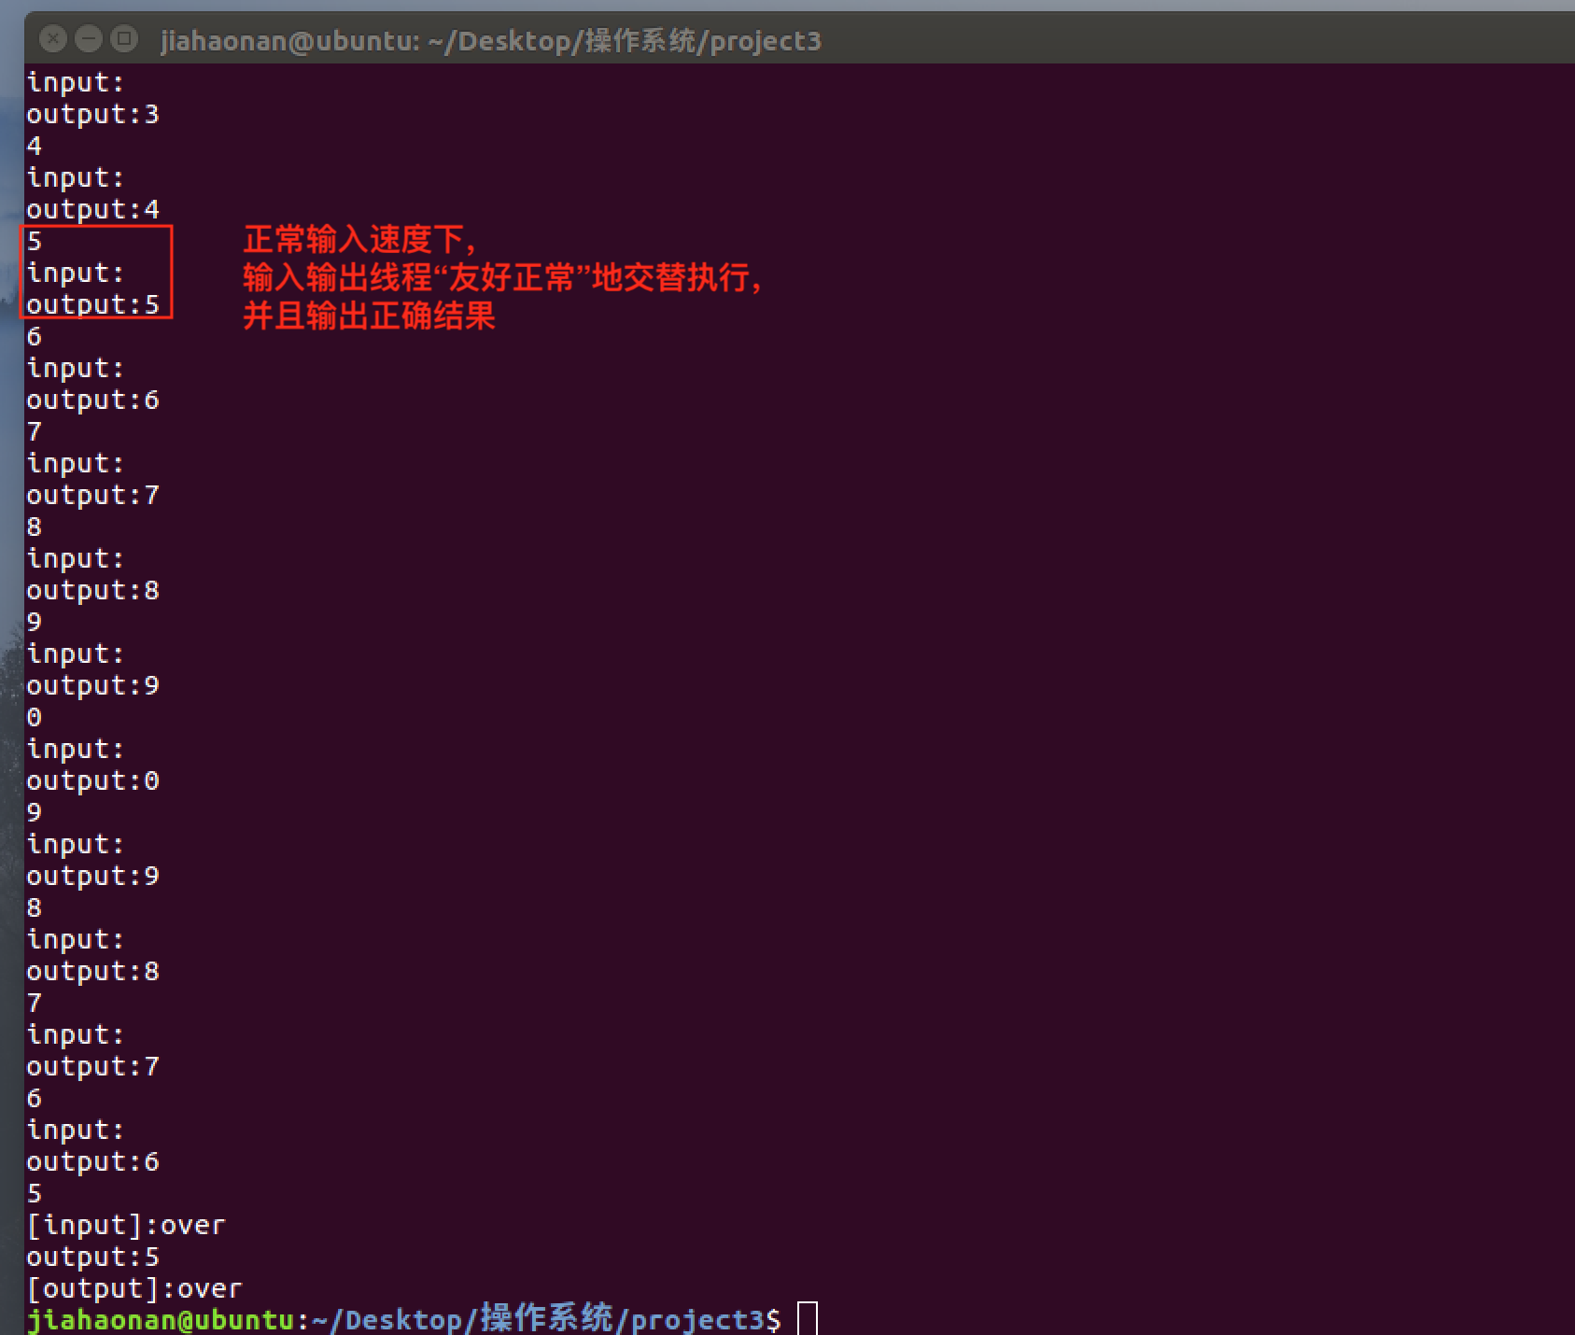Click the final shell prompt line

pos(401,1319)
